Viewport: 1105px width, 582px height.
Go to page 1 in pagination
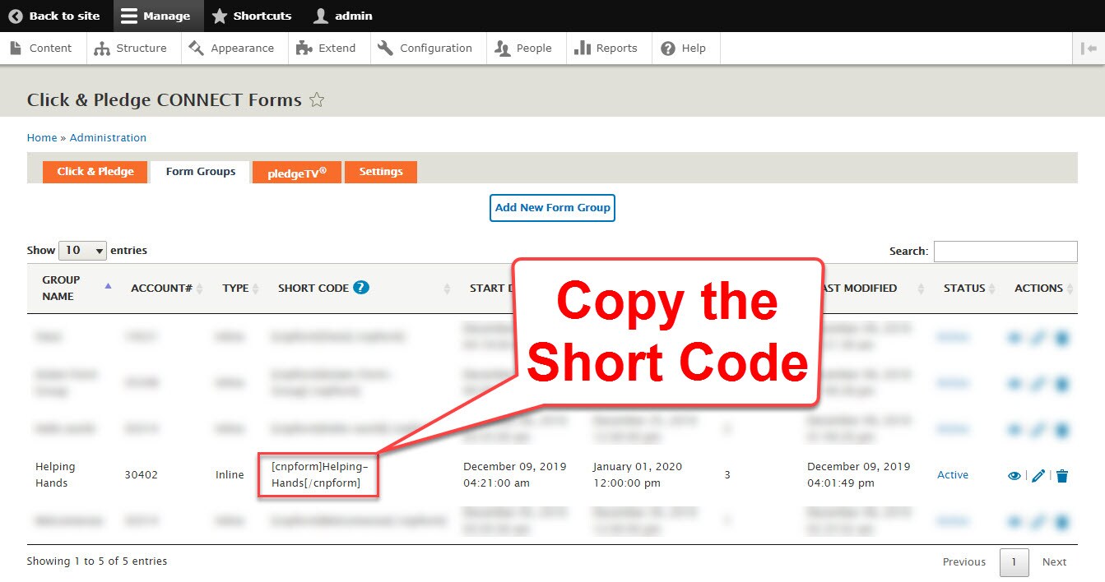tap(1014, 562)
